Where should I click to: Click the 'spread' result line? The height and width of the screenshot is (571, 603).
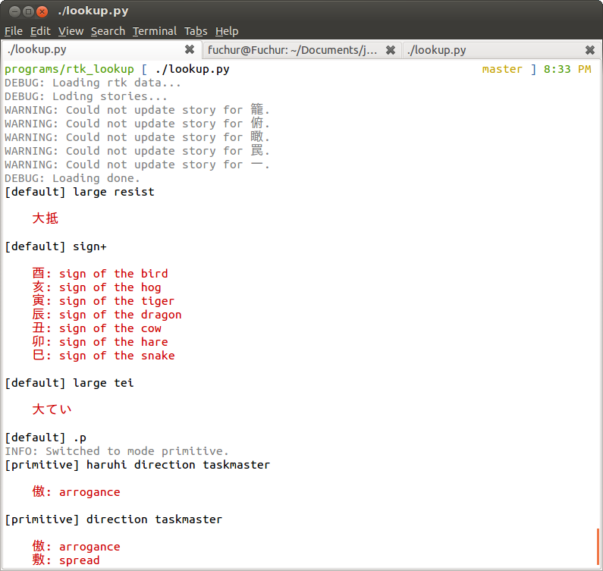tap(66, 560)
